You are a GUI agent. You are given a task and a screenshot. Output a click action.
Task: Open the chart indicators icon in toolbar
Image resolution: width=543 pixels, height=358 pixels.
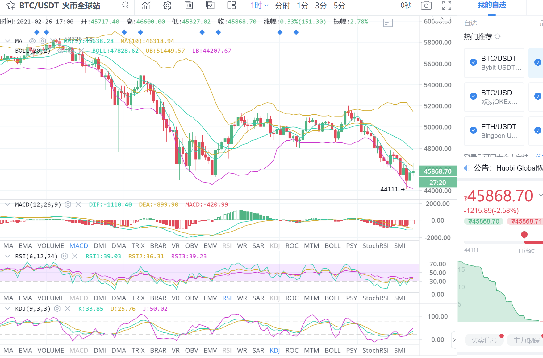(x=146, y=5)
